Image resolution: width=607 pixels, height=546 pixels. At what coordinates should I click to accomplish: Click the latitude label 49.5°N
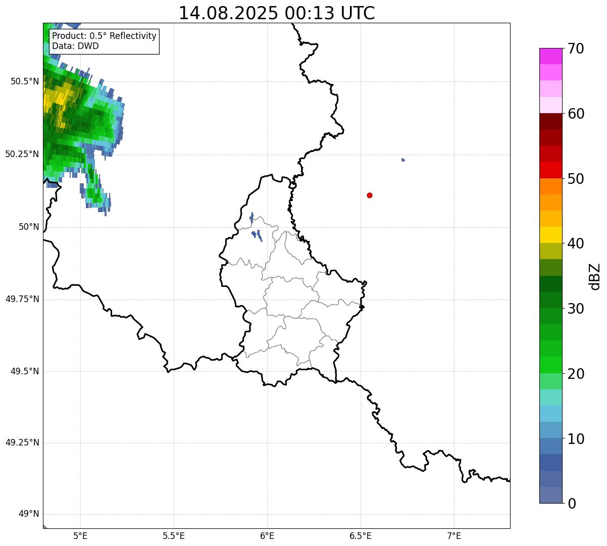(25, 371)
